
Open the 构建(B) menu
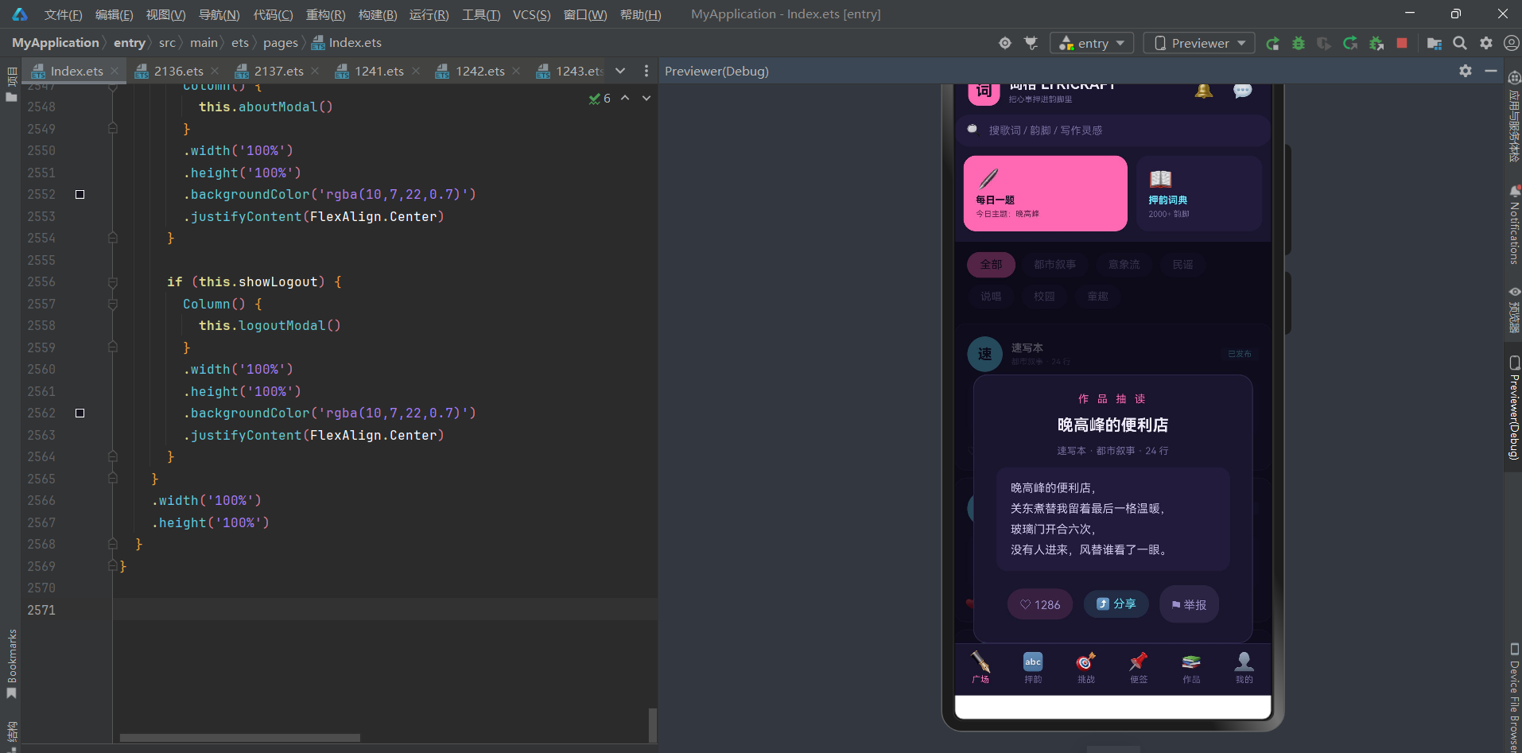tap(378, 14)
